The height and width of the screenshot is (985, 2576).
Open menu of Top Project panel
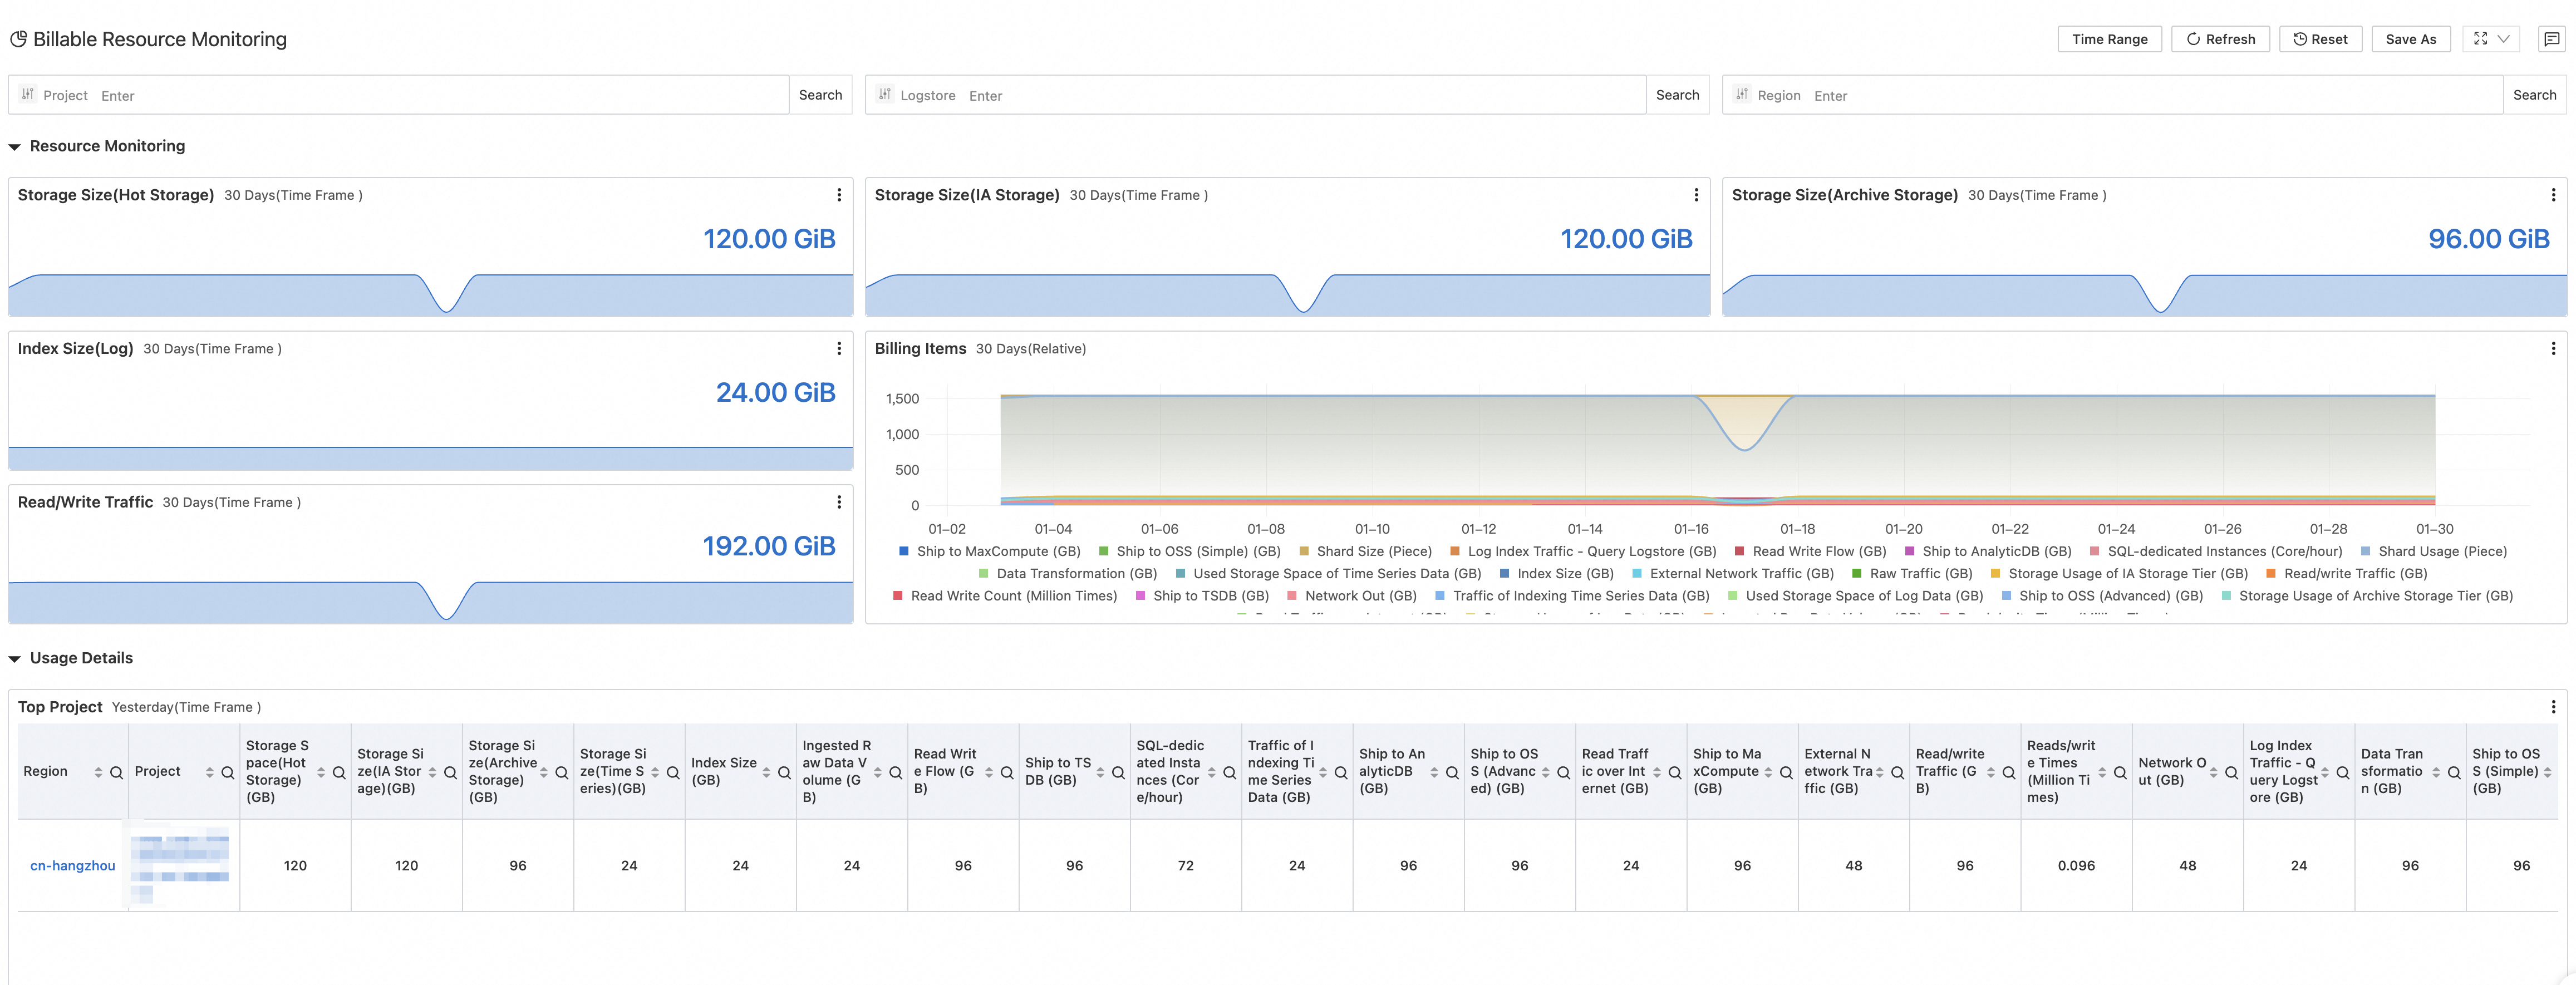click(x=2552, y=707)
